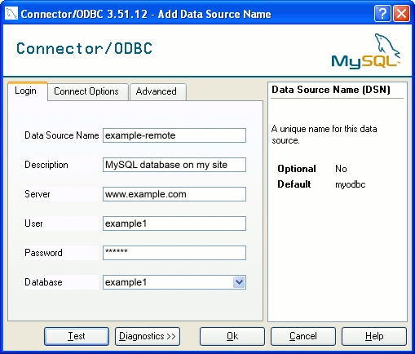
Task: Select the Server field with www.example.com
Action: (174, 194)
